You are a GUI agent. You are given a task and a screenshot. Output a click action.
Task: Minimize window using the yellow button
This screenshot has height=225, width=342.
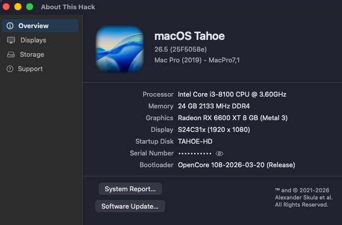[x=18, y=7]
